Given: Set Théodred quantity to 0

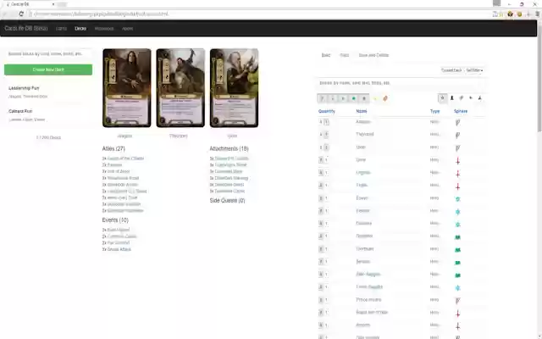Looking at the screenshot, I should [321, 135].
